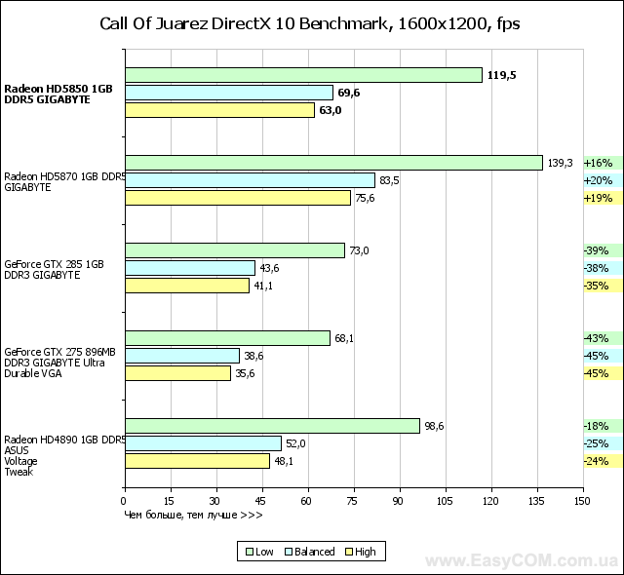Click the Radeon HD5850 1GB DDR5 GIGABYTE label
Viewport: 624px width, 575px height.
[58, 95]
